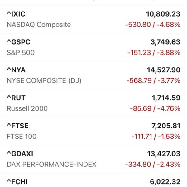The height and width of the screenshot is (187, 187).
Task: Select the S&P 500 name label
Action: pos(21,53)
